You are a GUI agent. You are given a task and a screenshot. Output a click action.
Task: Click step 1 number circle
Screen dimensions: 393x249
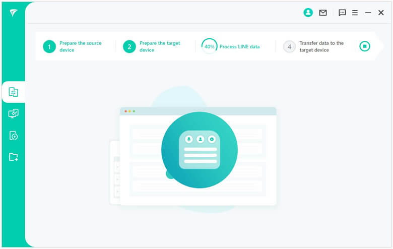pyautogui.click(x=49, y=47)
